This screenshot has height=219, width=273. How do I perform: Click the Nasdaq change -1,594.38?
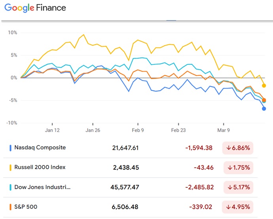[x=199, y=148]
